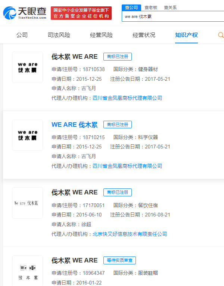Screen dimensions: 224x286
Task: Open agent link 北京快又好信息技术有限责任公司
Action: point(130,234)
